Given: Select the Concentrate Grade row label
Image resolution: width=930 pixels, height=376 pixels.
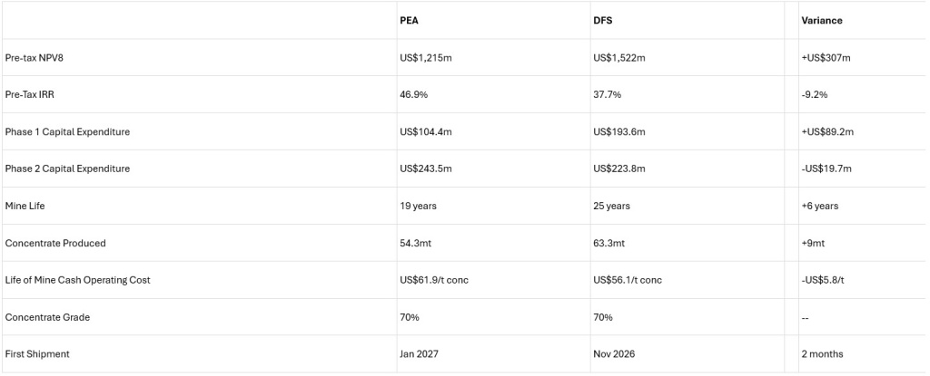Looking at the screenshot, I should pyautogui.click(x=48, y=317).
